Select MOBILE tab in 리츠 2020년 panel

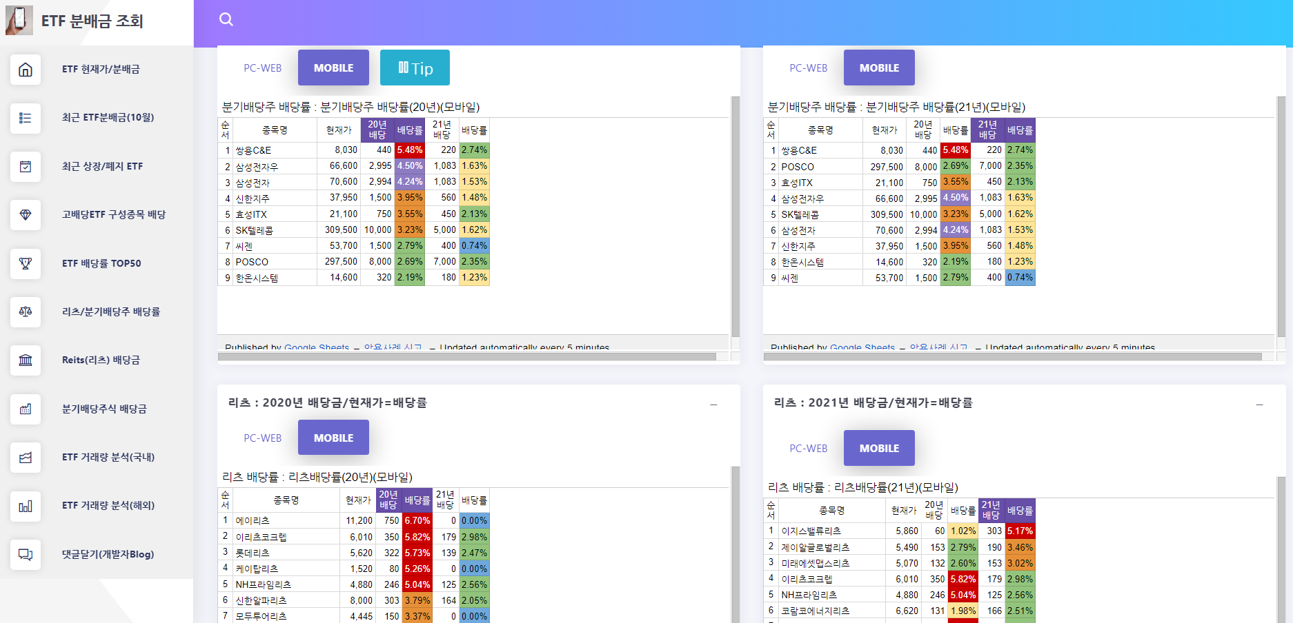pos(333,438)
